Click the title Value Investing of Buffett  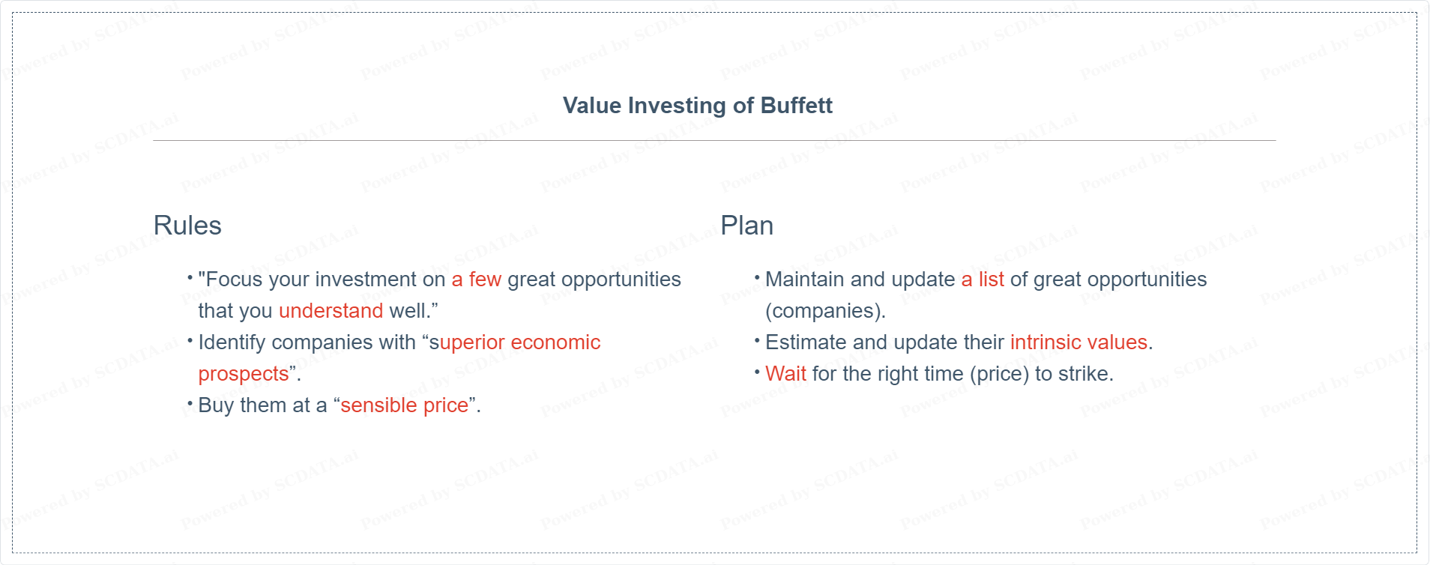coord(697,106)
